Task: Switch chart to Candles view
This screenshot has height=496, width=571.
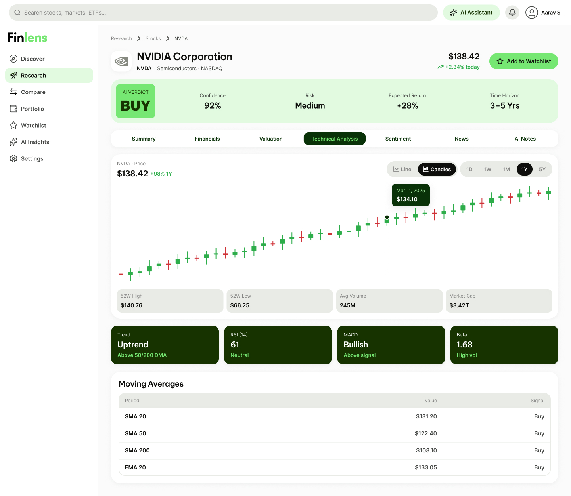Action: [437, 169]
